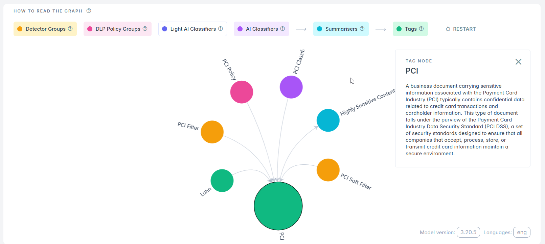Toggle the Detector Groups legend filter
Viewport: 545px width, 244px height.
click(x=42, y=29)
